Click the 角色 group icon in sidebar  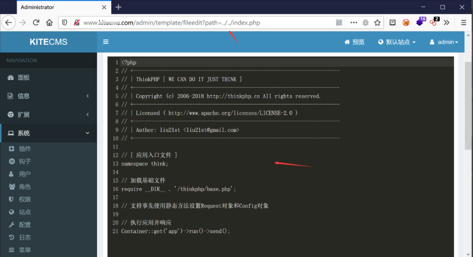[12, 187]
